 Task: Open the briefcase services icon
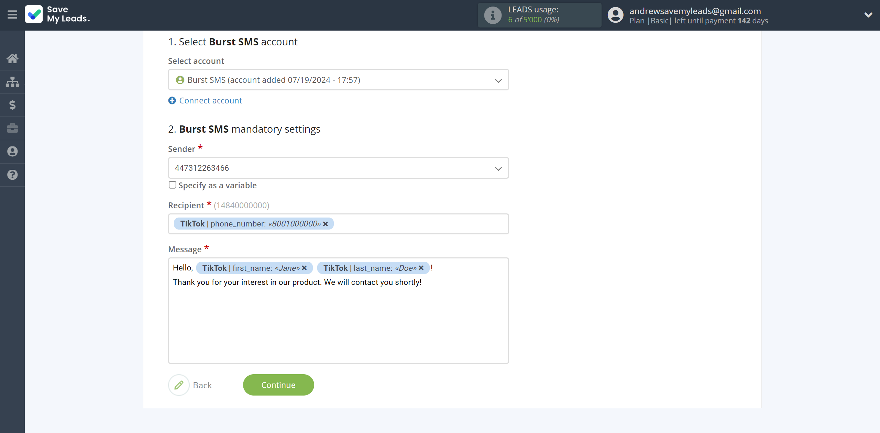click(x=12, y=128)
